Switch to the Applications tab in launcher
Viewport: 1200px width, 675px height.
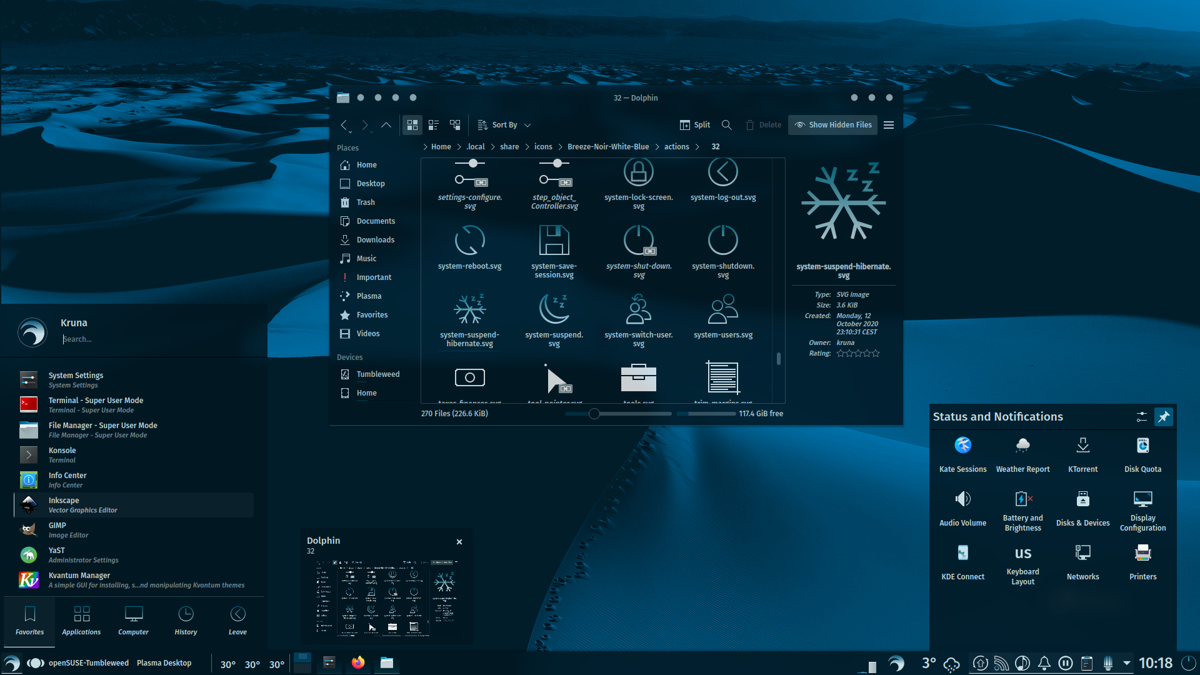click(81, 620)
